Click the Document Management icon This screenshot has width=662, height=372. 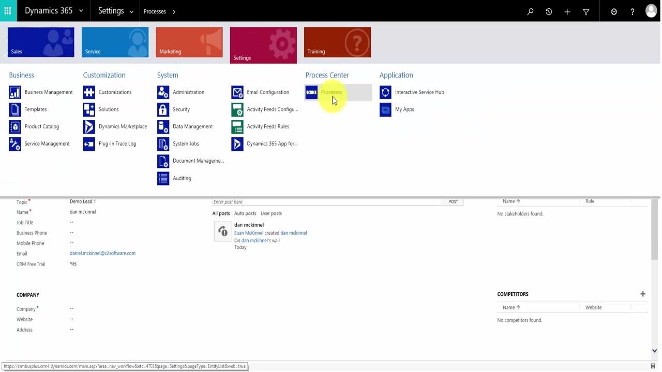click(x=163, y=161)
